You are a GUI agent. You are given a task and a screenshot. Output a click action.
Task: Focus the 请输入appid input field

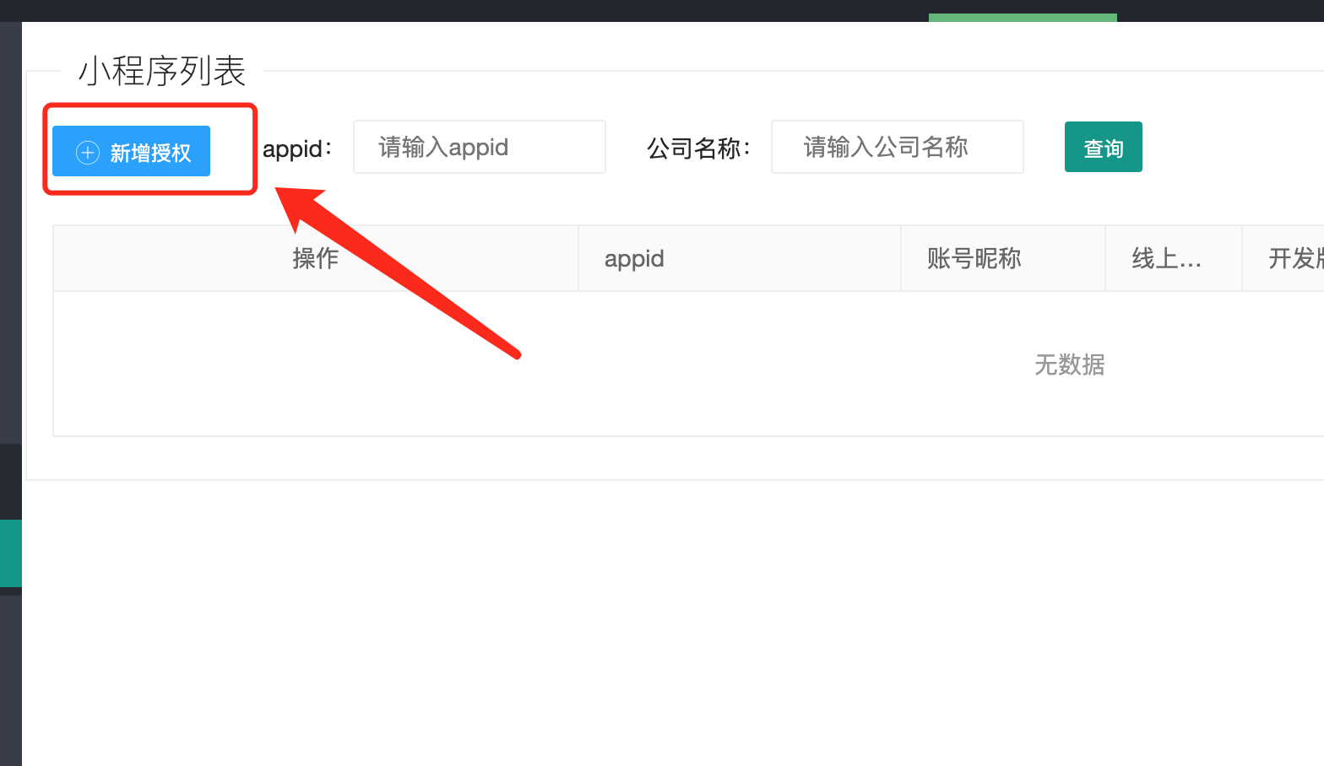point(480,147)
